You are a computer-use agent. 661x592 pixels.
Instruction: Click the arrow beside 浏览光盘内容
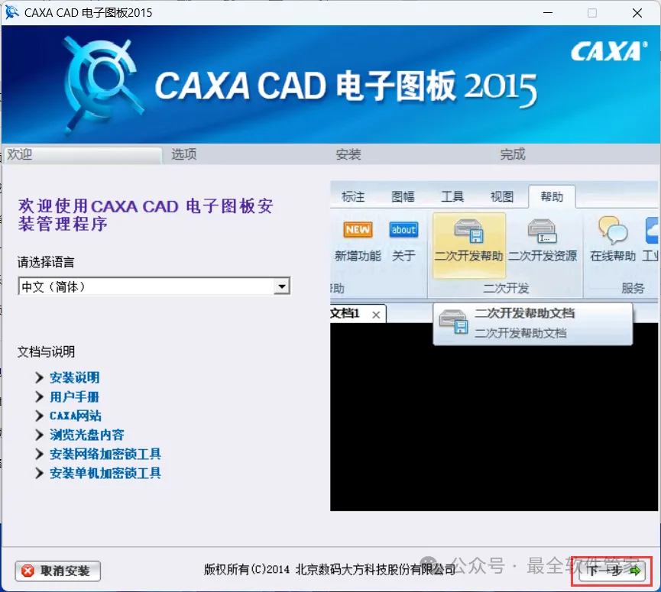pos(39,435)
